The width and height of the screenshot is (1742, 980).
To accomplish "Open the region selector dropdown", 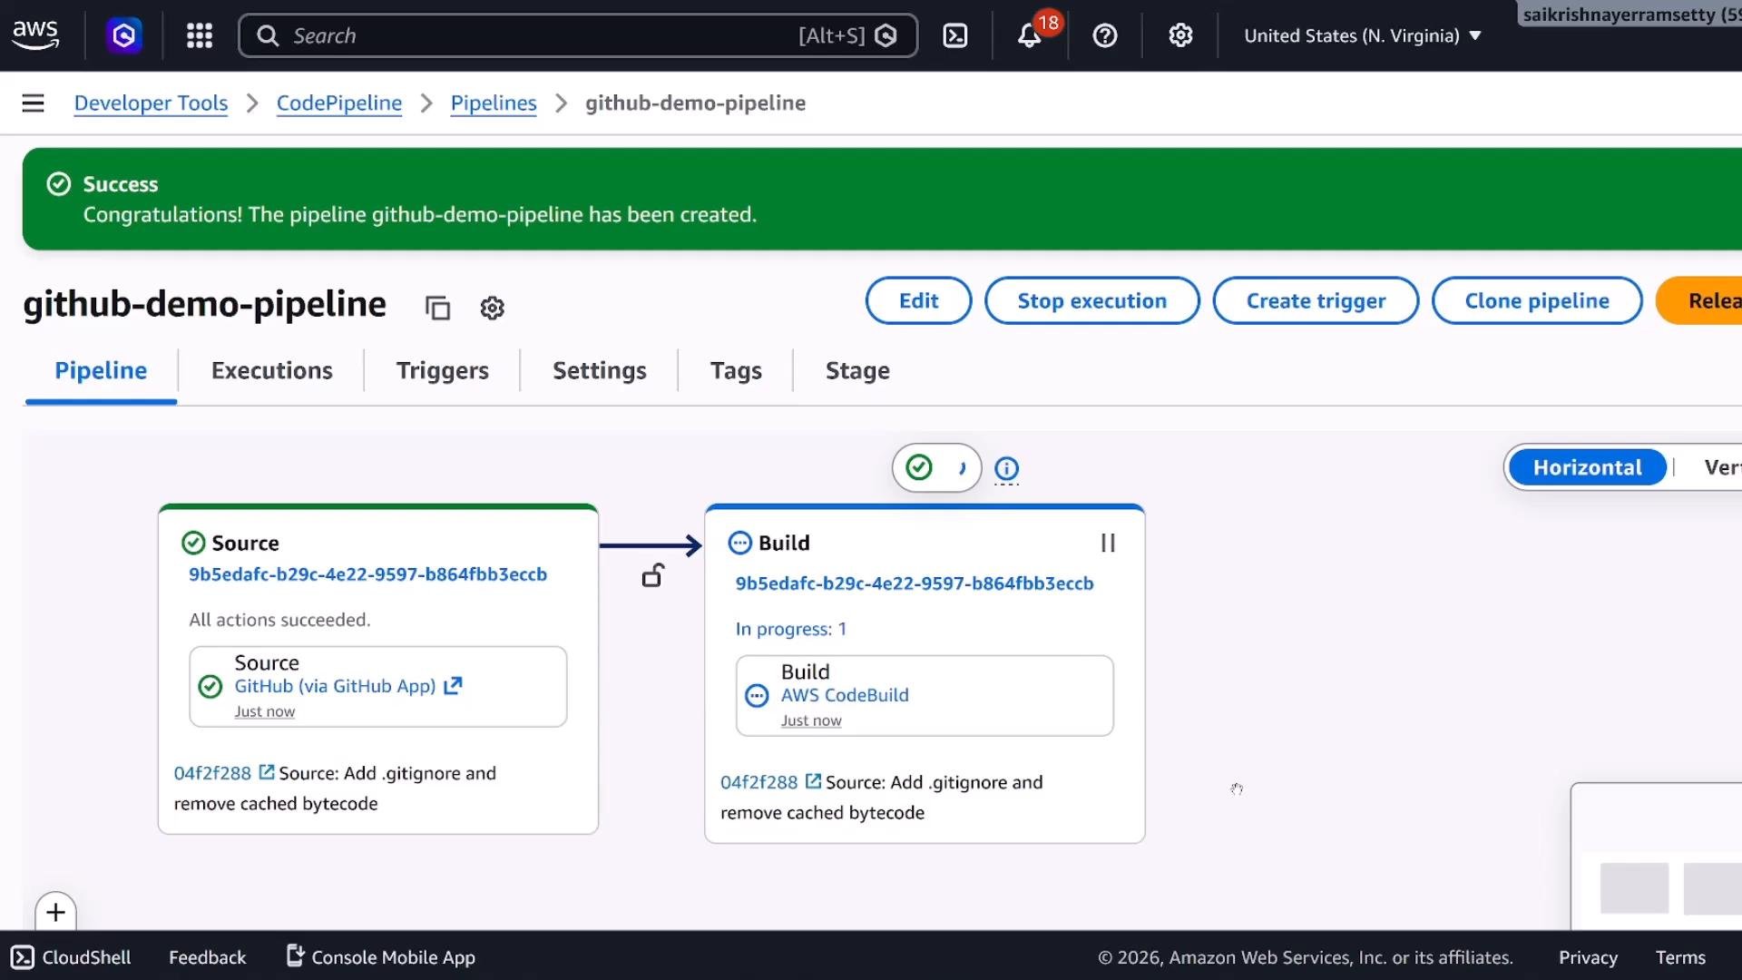I will [x=1363, y=35].
